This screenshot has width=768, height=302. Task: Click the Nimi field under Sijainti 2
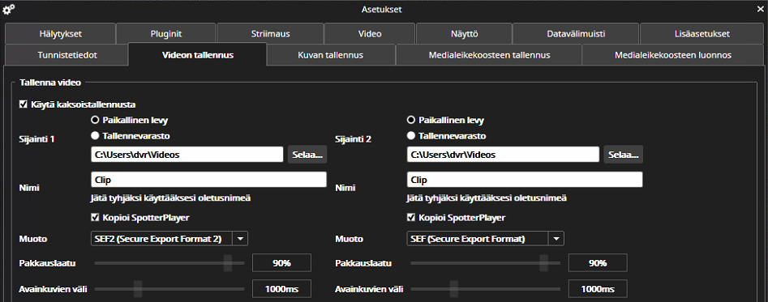525,180
